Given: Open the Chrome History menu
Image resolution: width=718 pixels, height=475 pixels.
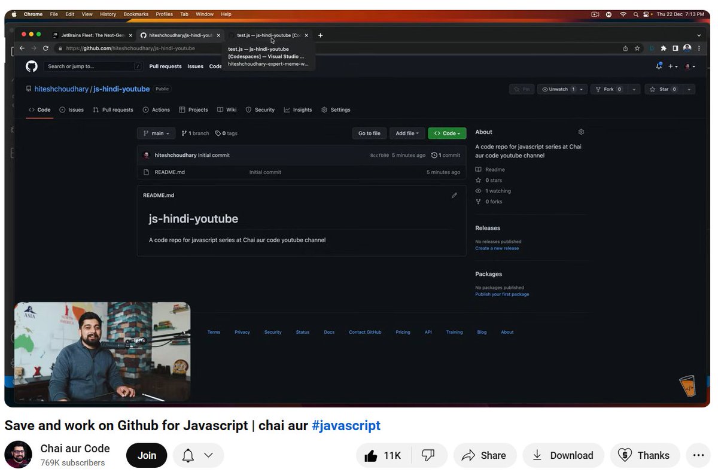Looking at the screenshot, I should (108, 14).
